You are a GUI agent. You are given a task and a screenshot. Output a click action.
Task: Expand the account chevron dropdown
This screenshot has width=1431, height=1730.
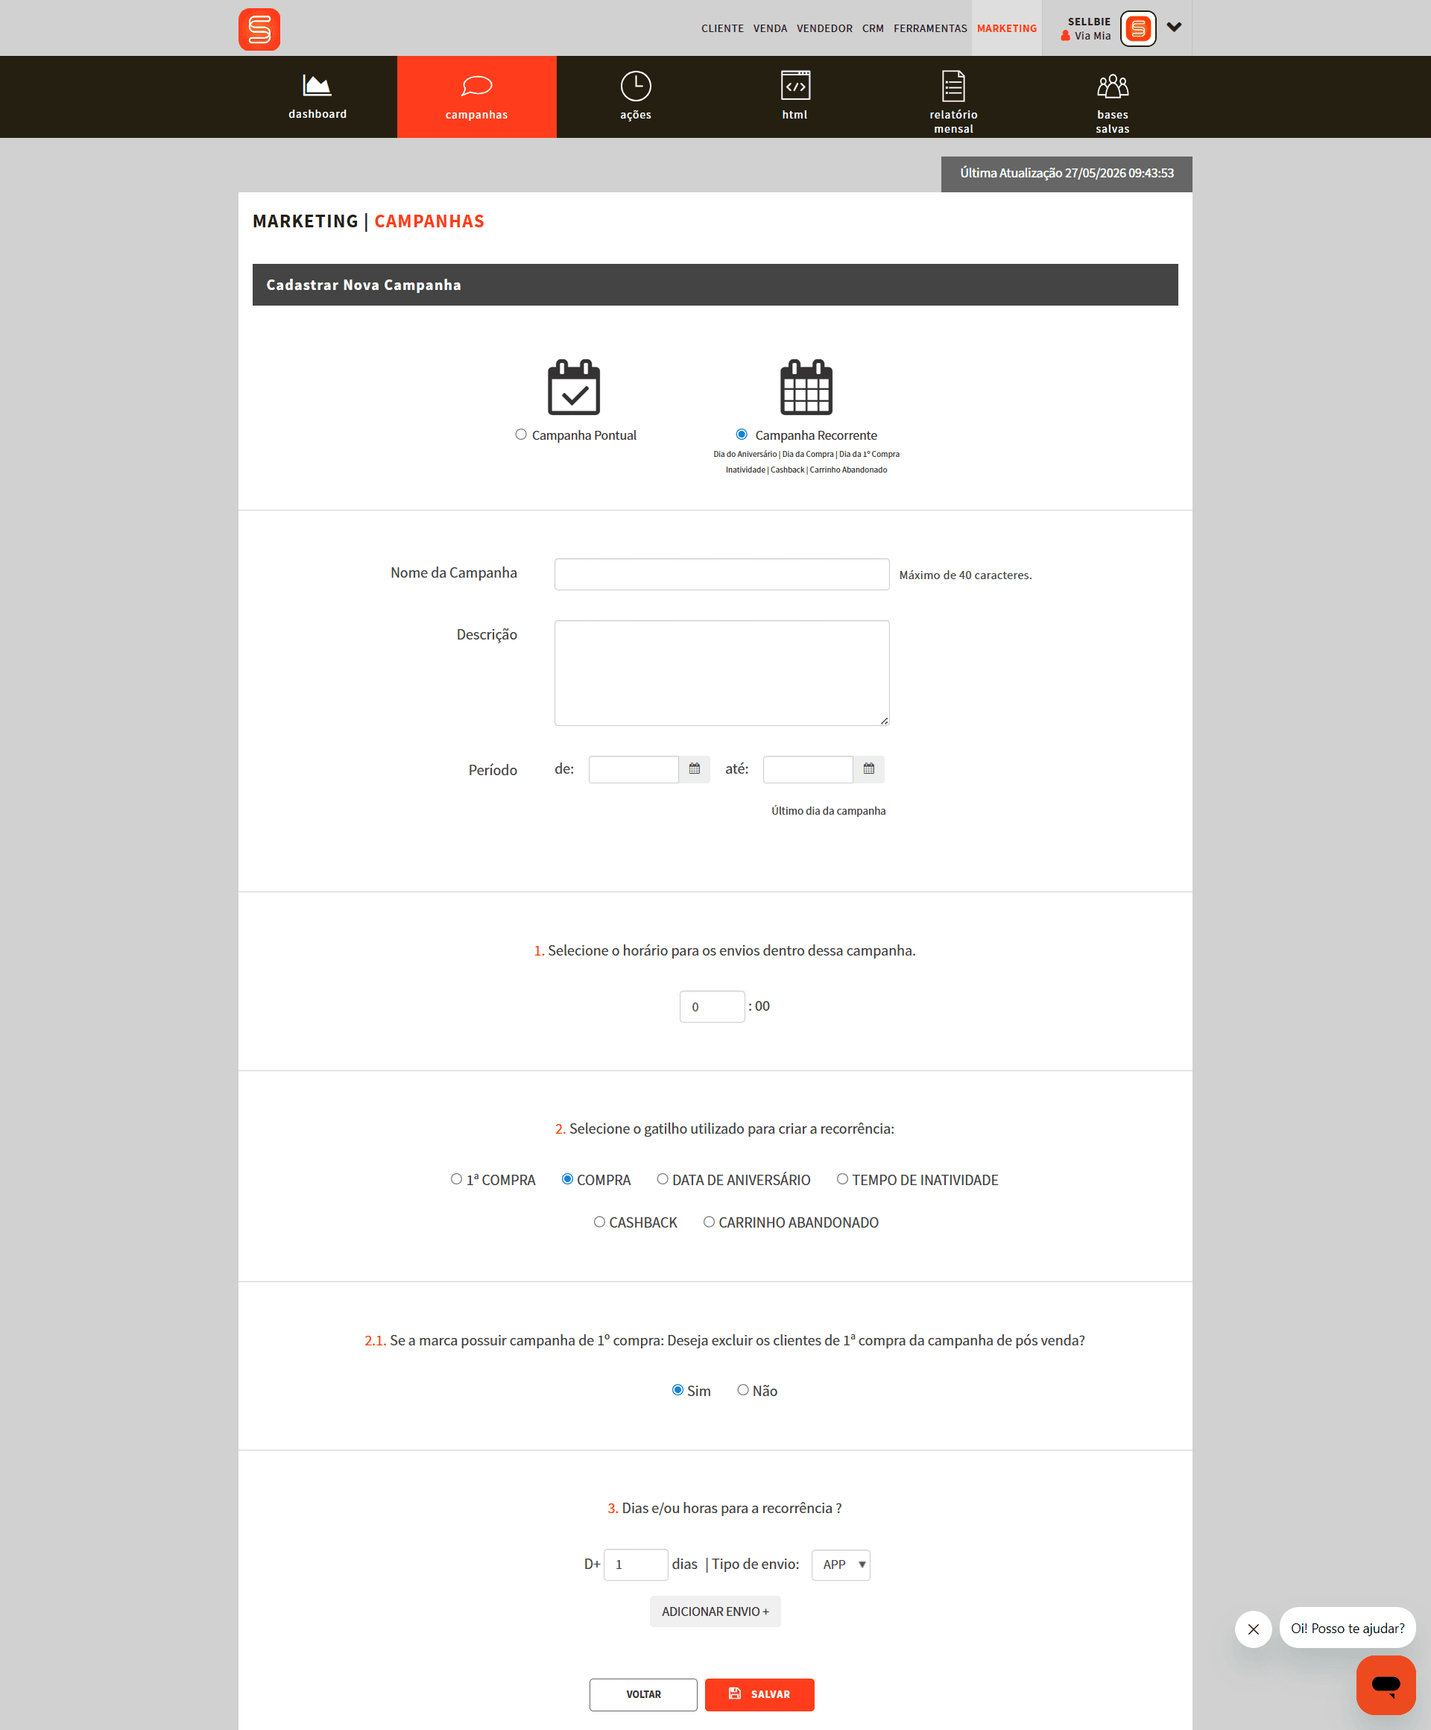[x=1174, y=27]
